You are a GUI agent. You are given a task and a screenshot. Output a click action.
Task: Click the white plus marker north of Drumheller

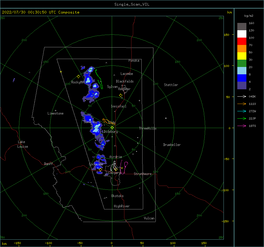coord(166,118)
